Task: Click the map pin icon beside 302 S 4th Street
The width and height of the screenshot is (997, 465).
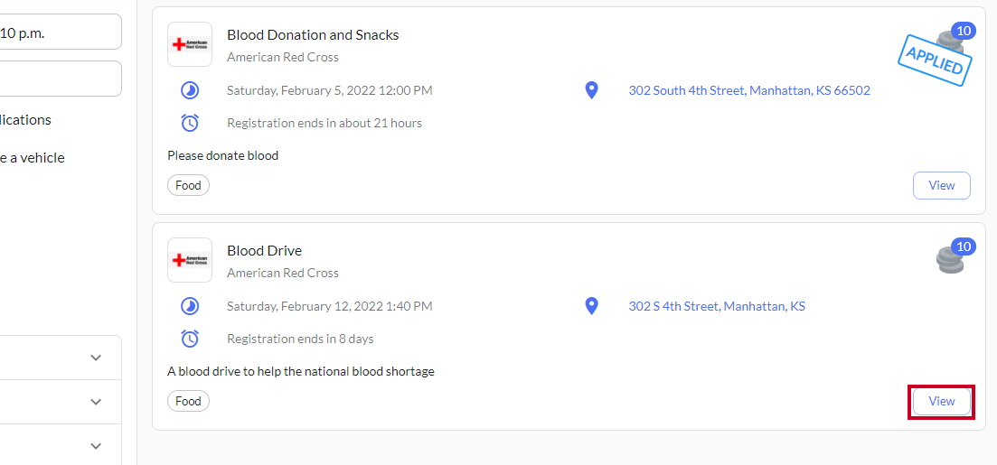Action: pyautogui.click(x=591, y=306)
